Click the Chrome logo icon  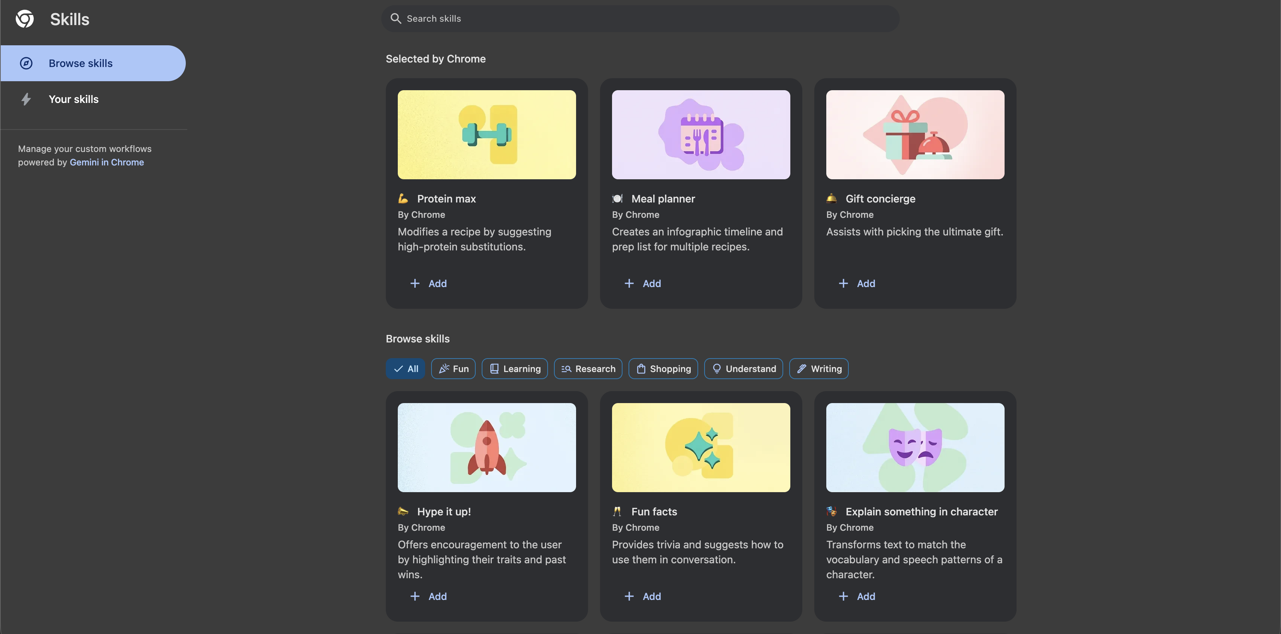25,19
